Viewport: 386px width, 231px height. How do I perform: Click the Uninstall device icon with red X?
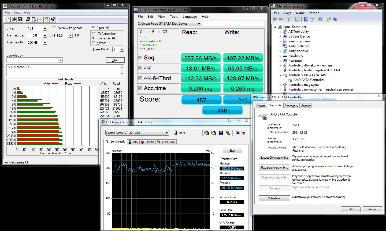pyautogui.click(x=335, y=19)
